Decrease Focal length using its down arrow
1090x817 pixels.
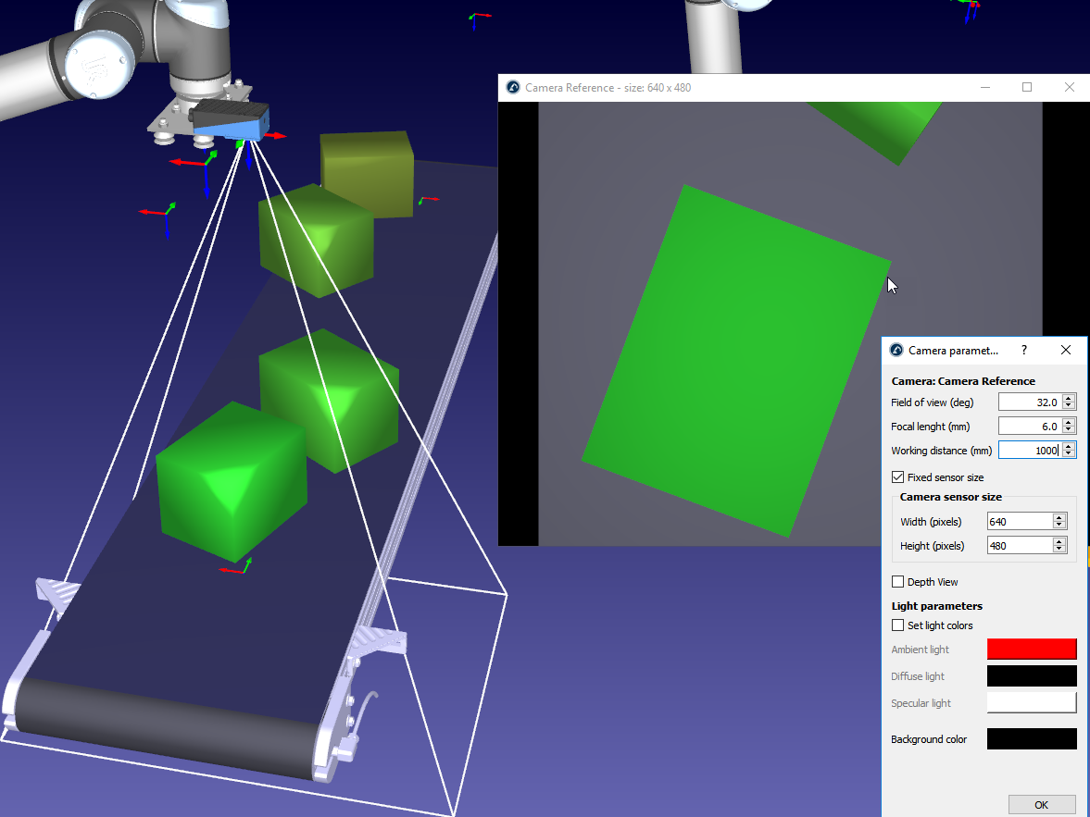(x=1069, y=430)
